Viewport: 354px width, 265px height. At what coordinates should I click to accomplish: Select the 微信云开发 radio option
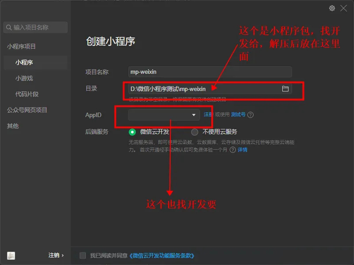(132, 132)
